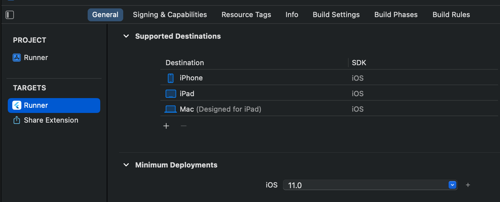Image resolution: width=500 pixels, height=202 pixels.
Task: Click the Share Extension target icon
Action: 16,120
